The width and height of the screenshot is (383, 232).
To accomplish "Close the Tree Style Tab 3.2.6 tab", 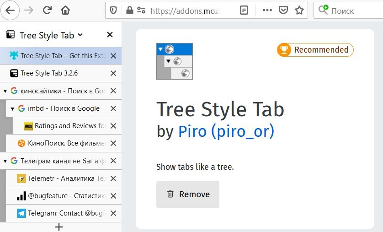I will pos(113,73).
